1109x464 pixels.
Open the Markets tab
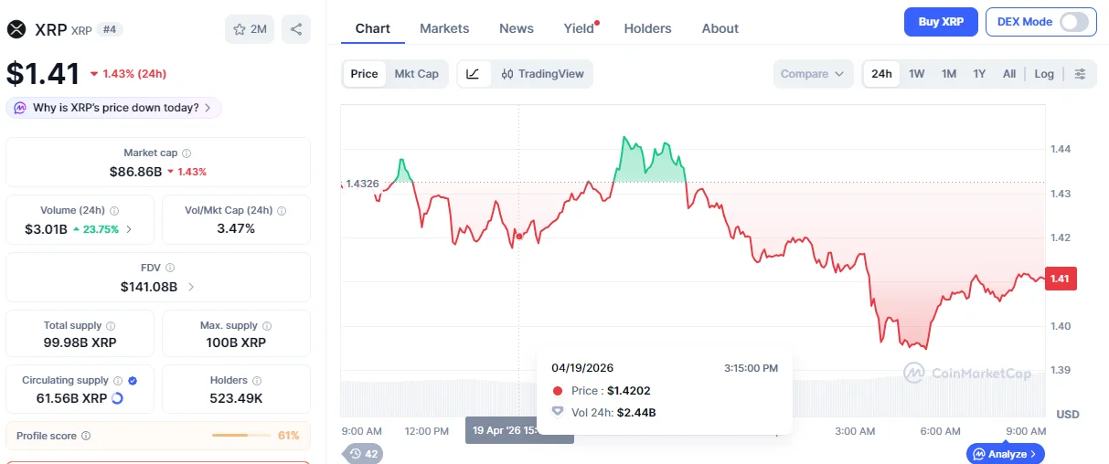[x=444, y=28]
